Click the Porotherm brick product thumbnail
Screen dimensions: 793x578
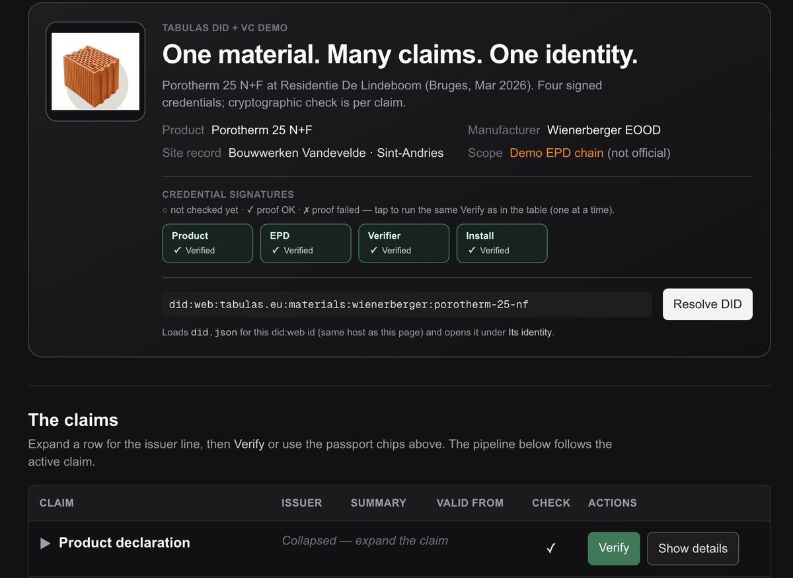coord(95,71)
